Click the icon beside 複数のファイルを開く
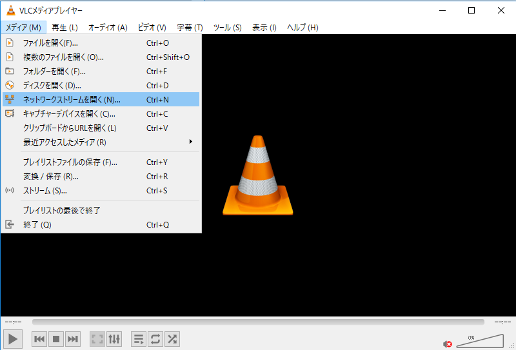Screen dimensions: 516x350 [x=10, y=57]
